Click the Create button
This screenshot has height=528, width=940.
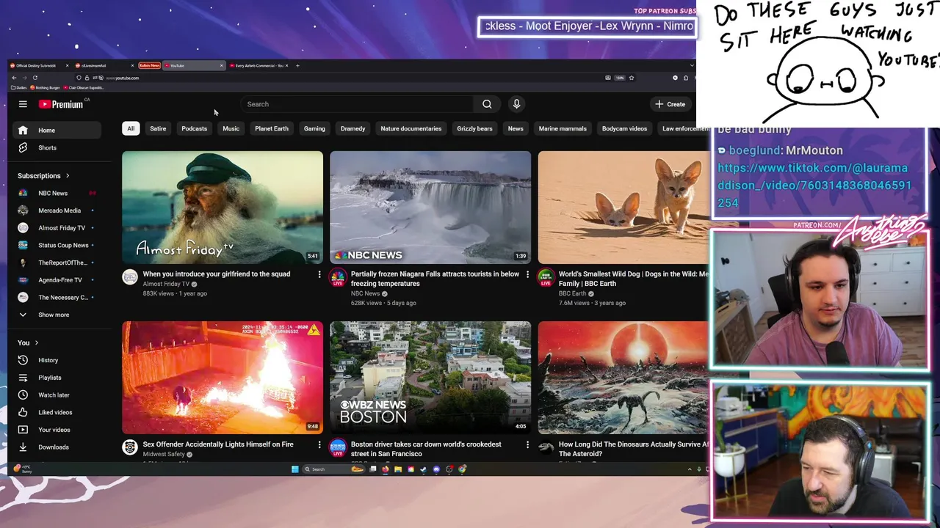[x=670, y=104]
